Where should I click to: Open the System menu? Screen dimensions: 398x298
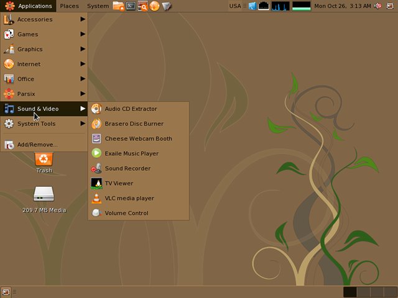98,6
